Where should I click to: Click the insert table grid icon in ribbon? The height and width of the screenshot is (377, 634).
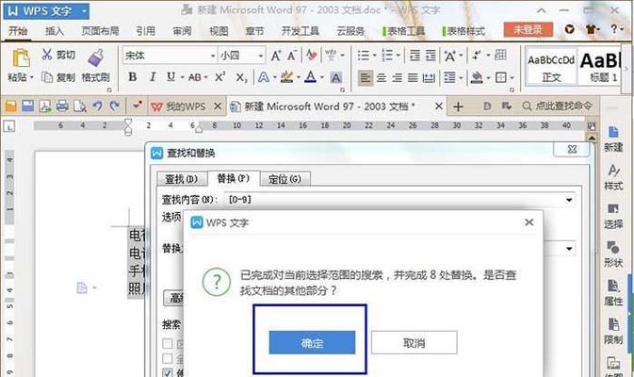[500, 55]
